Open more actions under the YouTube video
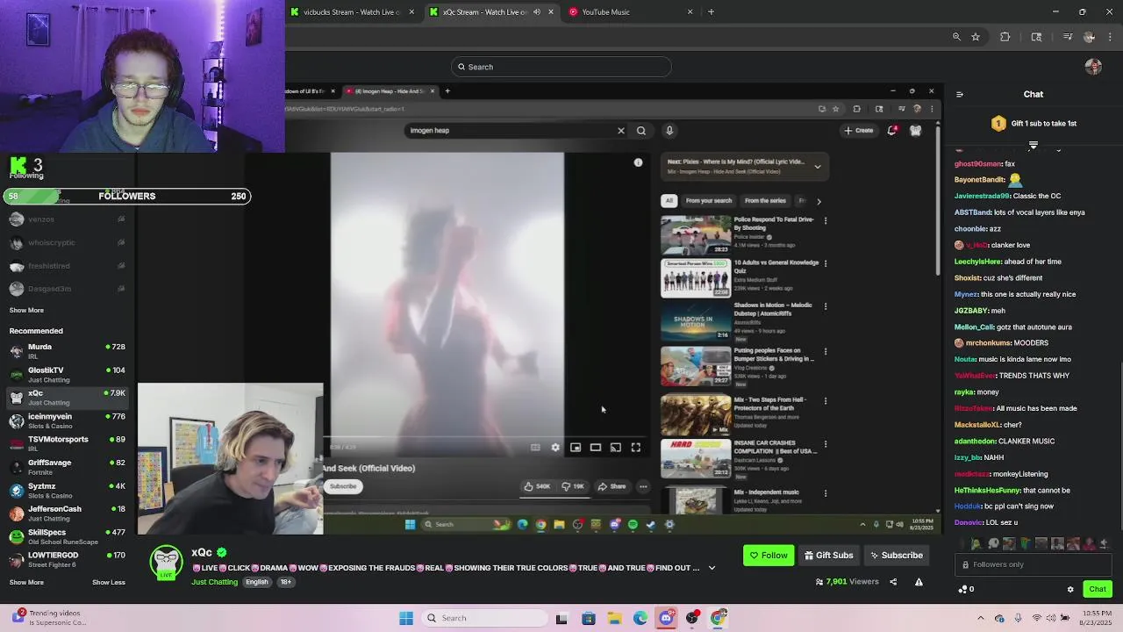 click(x=643, y=486)
